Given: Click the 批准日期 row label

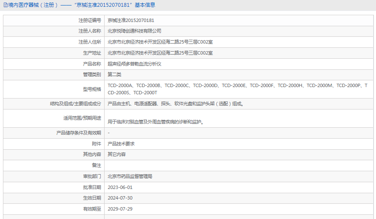Looking at the screenshot, I should click(92, 187).
